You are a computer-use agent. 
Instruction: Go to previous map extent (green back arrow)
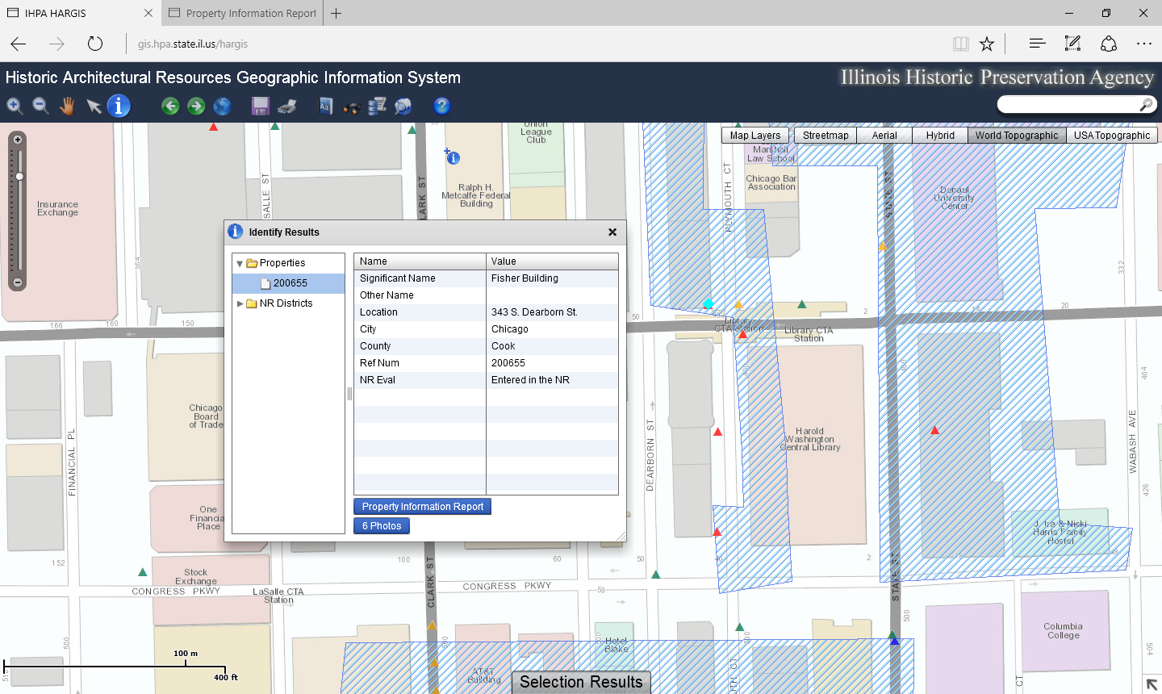170,106
